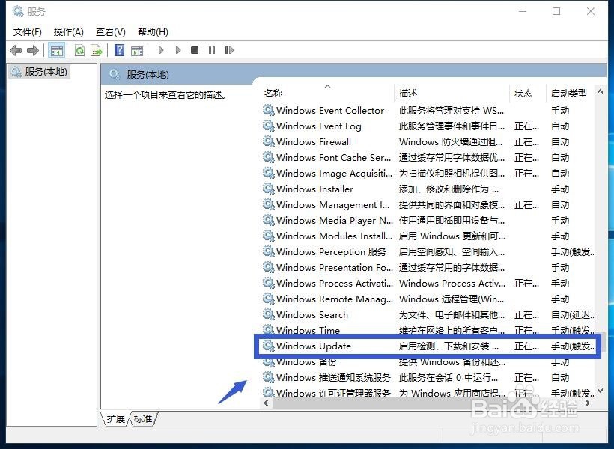Click the Back navigation arrow
Viewport: 614px width, 449px height.
pos(16,50)
